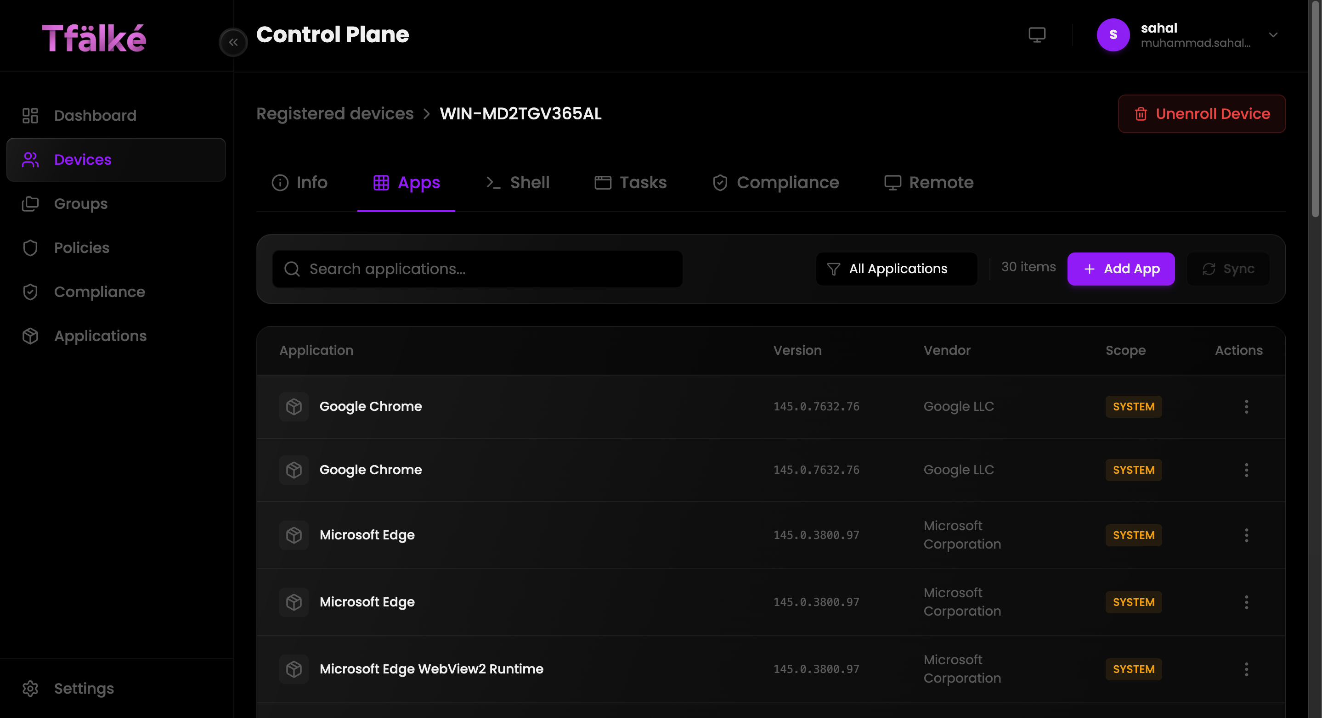Click the username 'sahal' in the header

tap(1159, 28)
